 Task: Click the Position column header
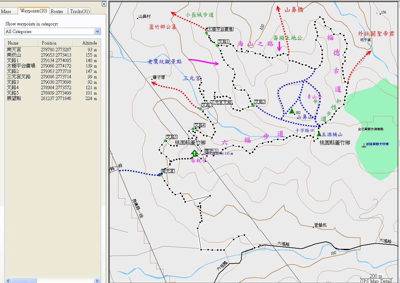click(49, 43)
